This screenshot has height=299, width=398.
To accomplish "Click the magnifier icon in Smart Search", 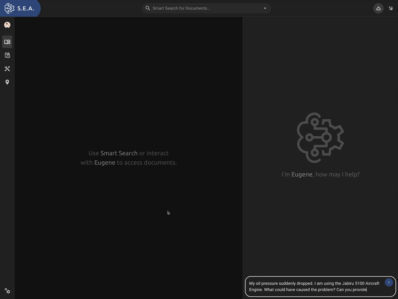I will (148, 8).
